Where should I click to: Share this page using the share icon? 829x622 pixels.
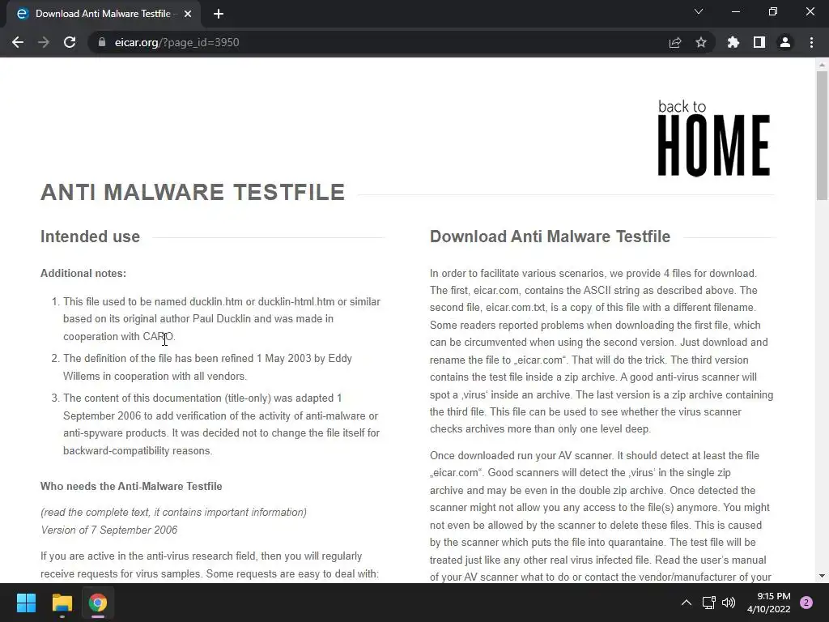point(675,42)
